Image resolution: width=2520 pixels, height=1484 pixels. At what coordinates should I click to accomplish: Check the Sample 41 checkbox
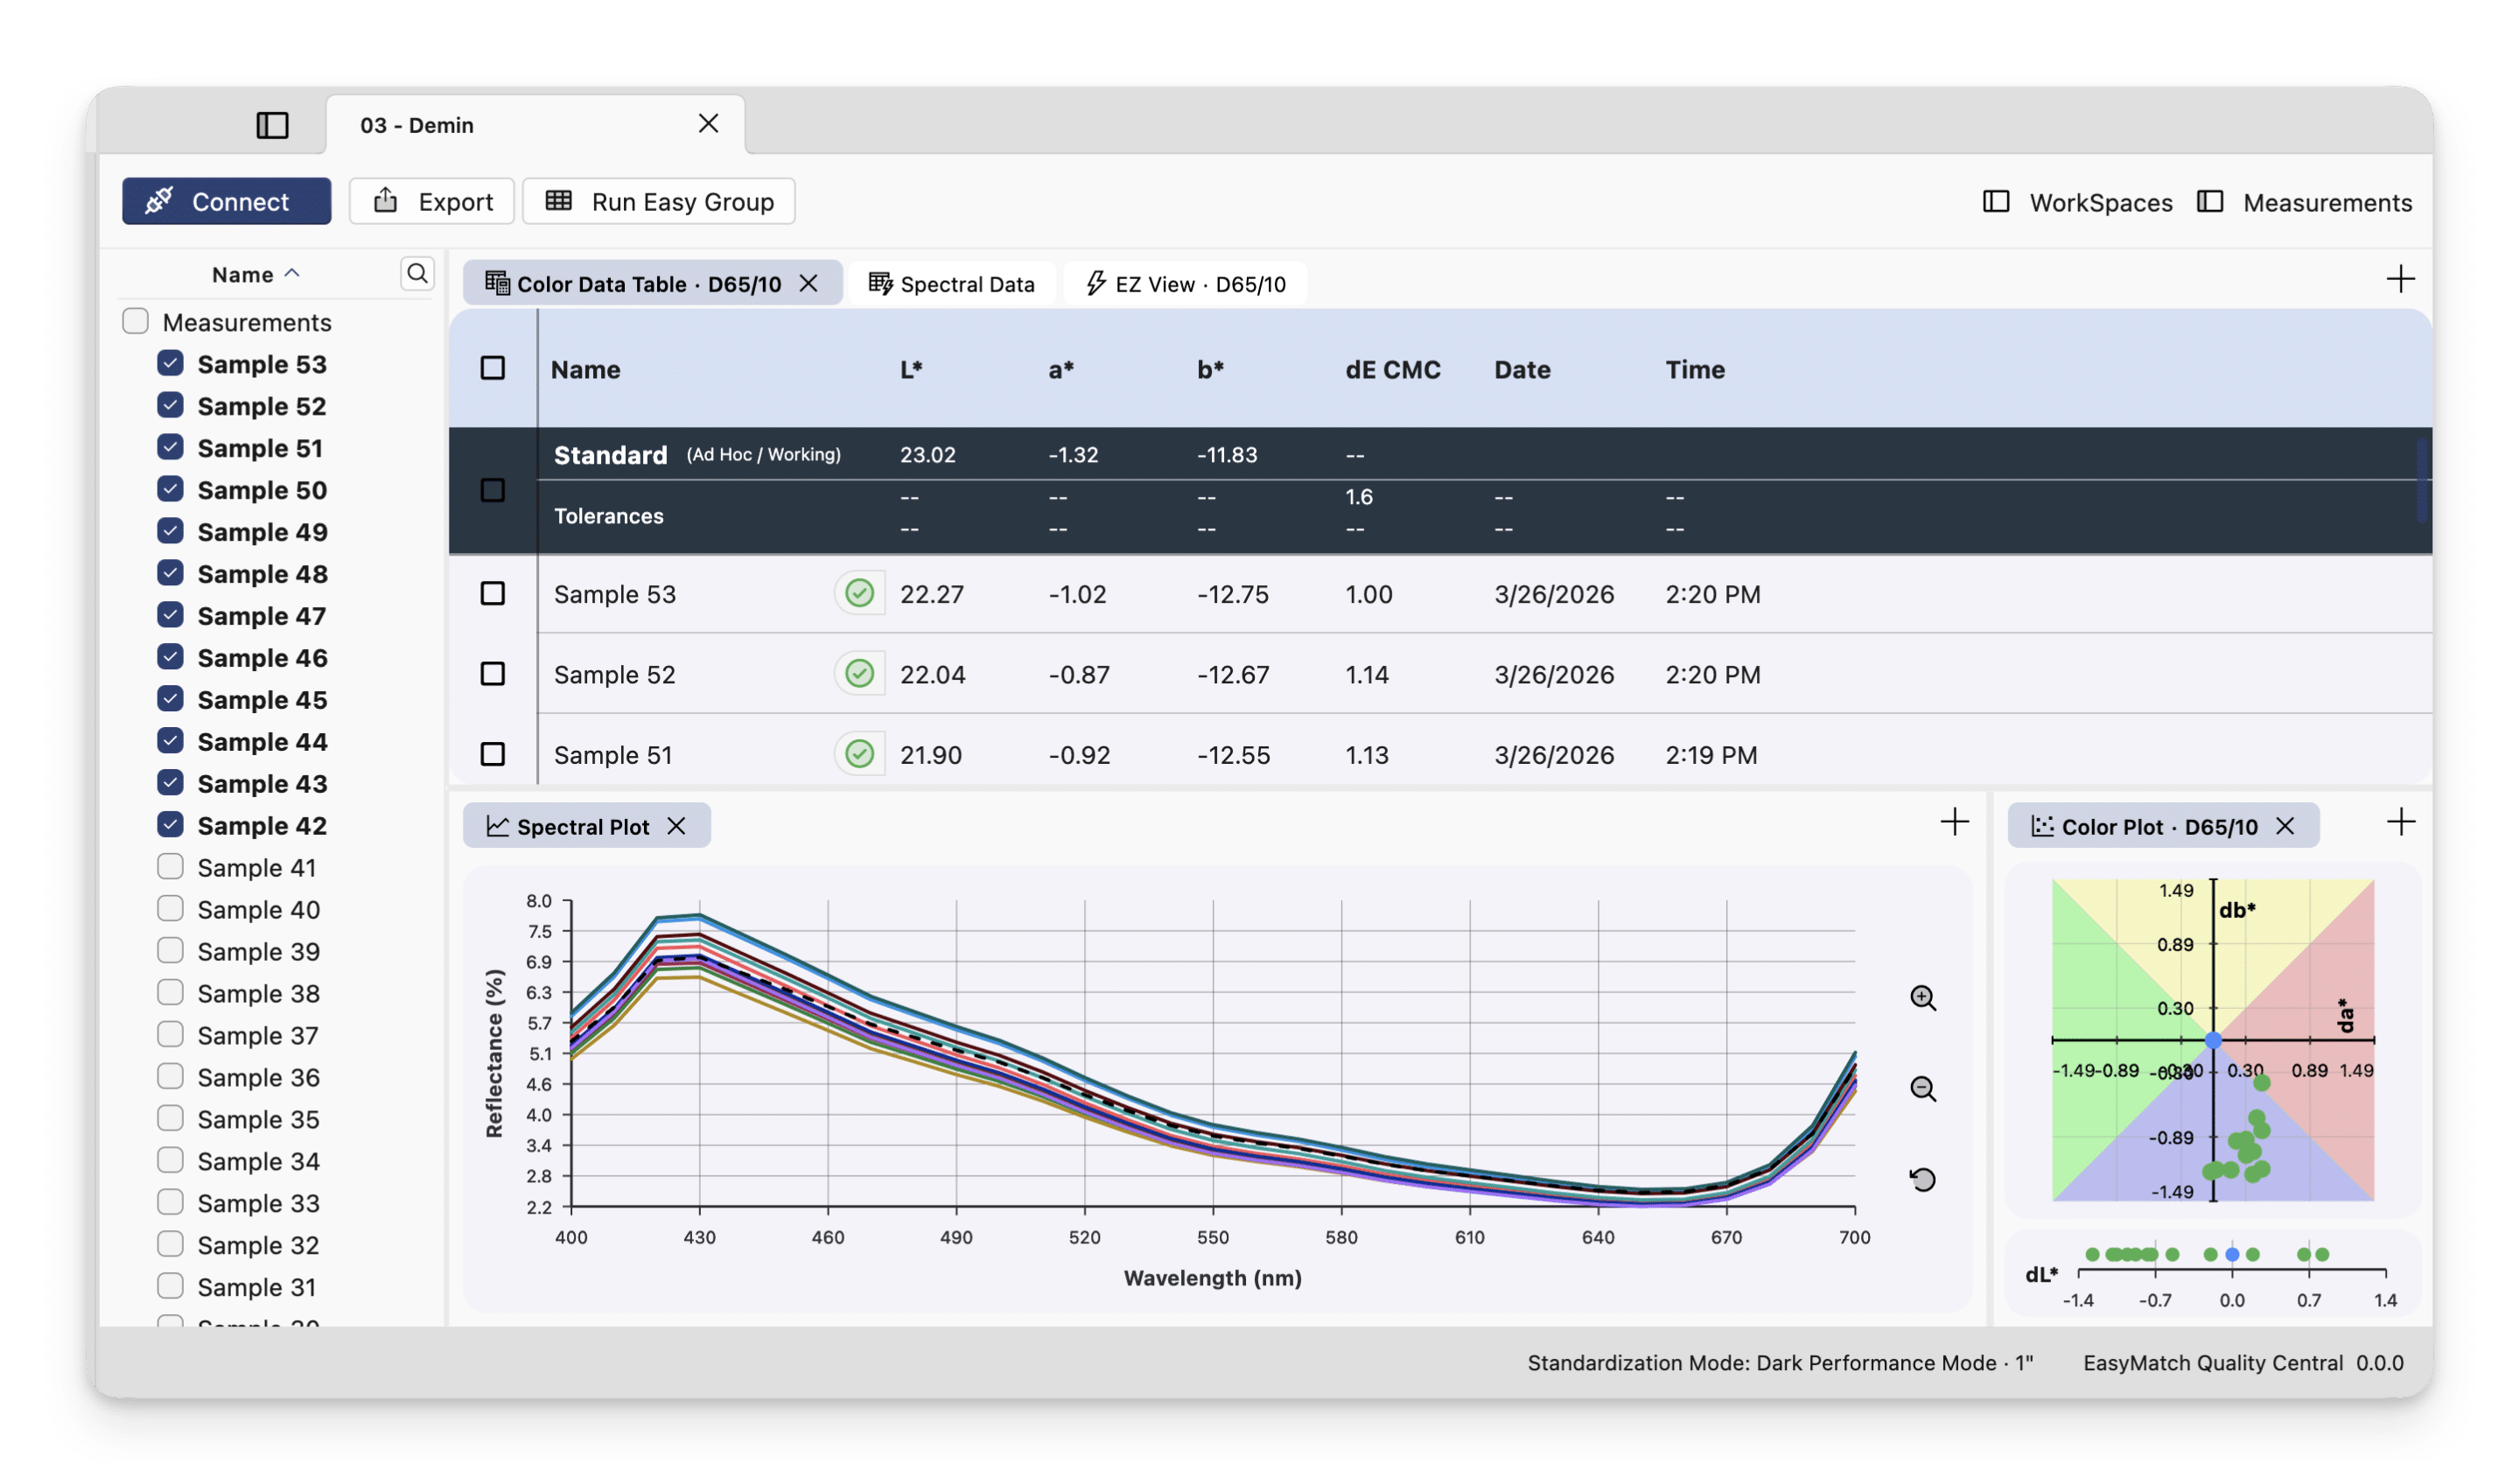click(x=170, y=867)
